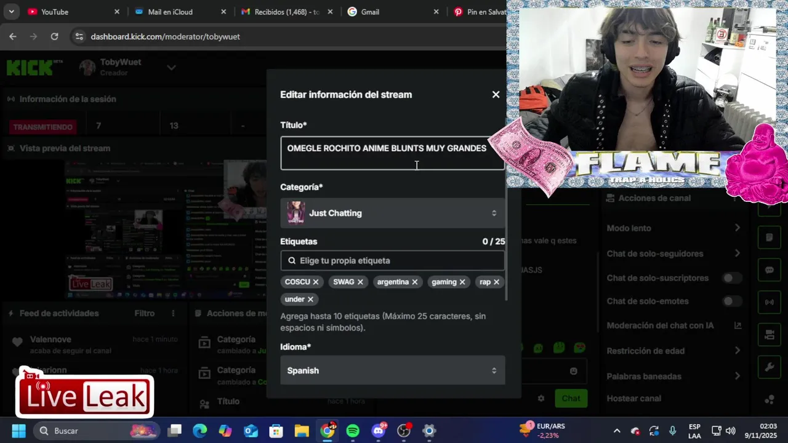This screenshot has height=443, width=788.
Task: Open the Just Chatting category dropdown
Action: [393, 213]
